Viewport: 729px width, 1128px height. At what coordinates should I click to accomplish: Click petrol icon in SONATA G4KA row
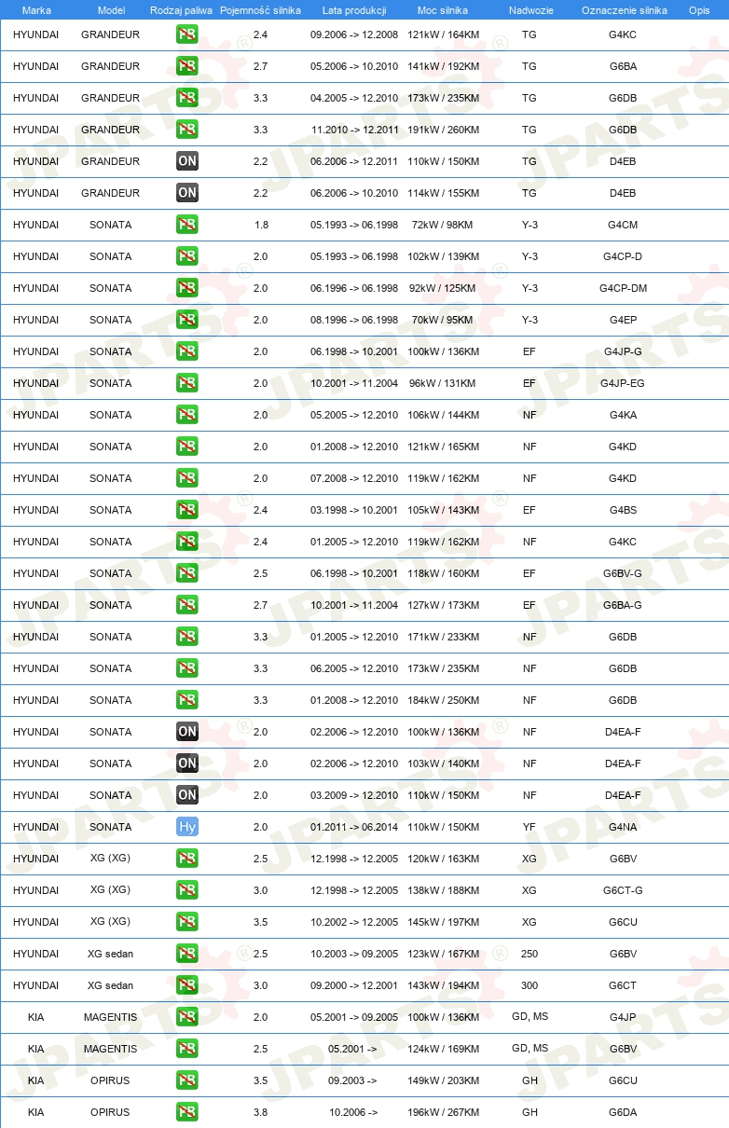click(187, 415)
